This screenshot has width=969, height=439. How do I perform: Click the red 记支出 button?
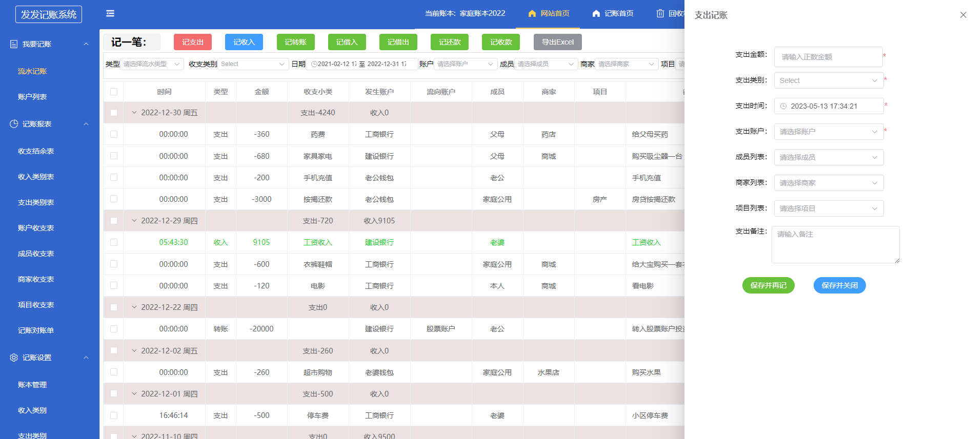pos(193,42)
